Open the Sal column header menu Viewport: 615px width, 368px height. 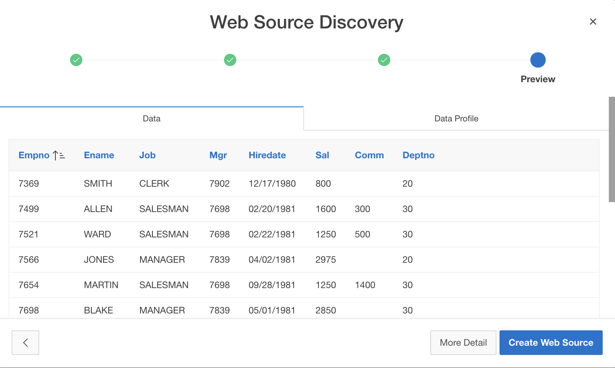coord(322,155)
